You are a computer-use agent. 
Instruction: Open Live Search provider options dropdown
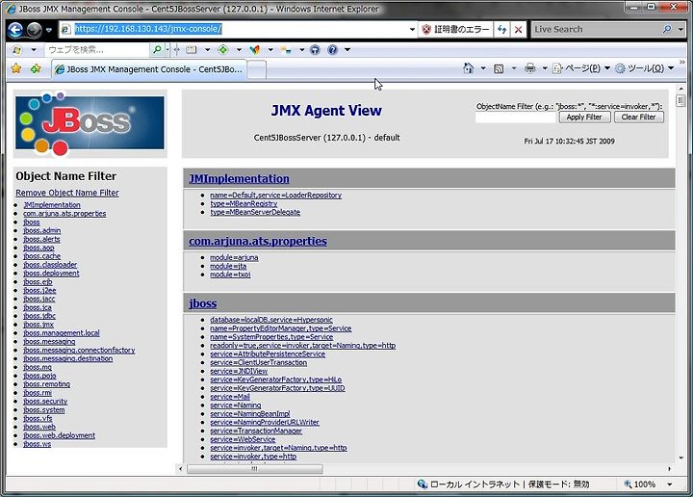pos(680,30)
